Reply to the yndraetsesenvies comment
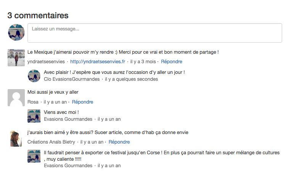Screen dimensions: 289x187 click(x=171, y=62)
